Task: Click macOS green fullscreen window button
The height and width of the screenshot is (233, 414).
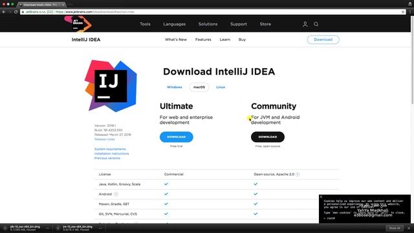Action: pos(12,5)
